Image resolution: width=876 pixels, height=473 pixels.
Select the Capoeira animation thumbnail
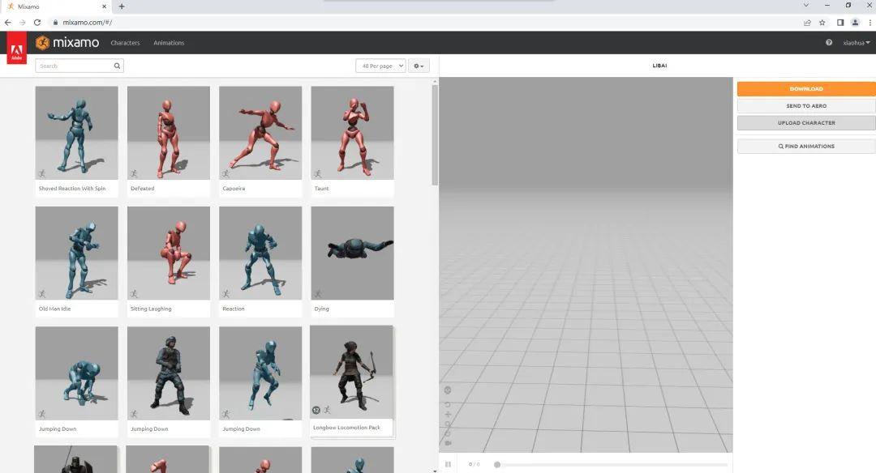tap(260, 132)
